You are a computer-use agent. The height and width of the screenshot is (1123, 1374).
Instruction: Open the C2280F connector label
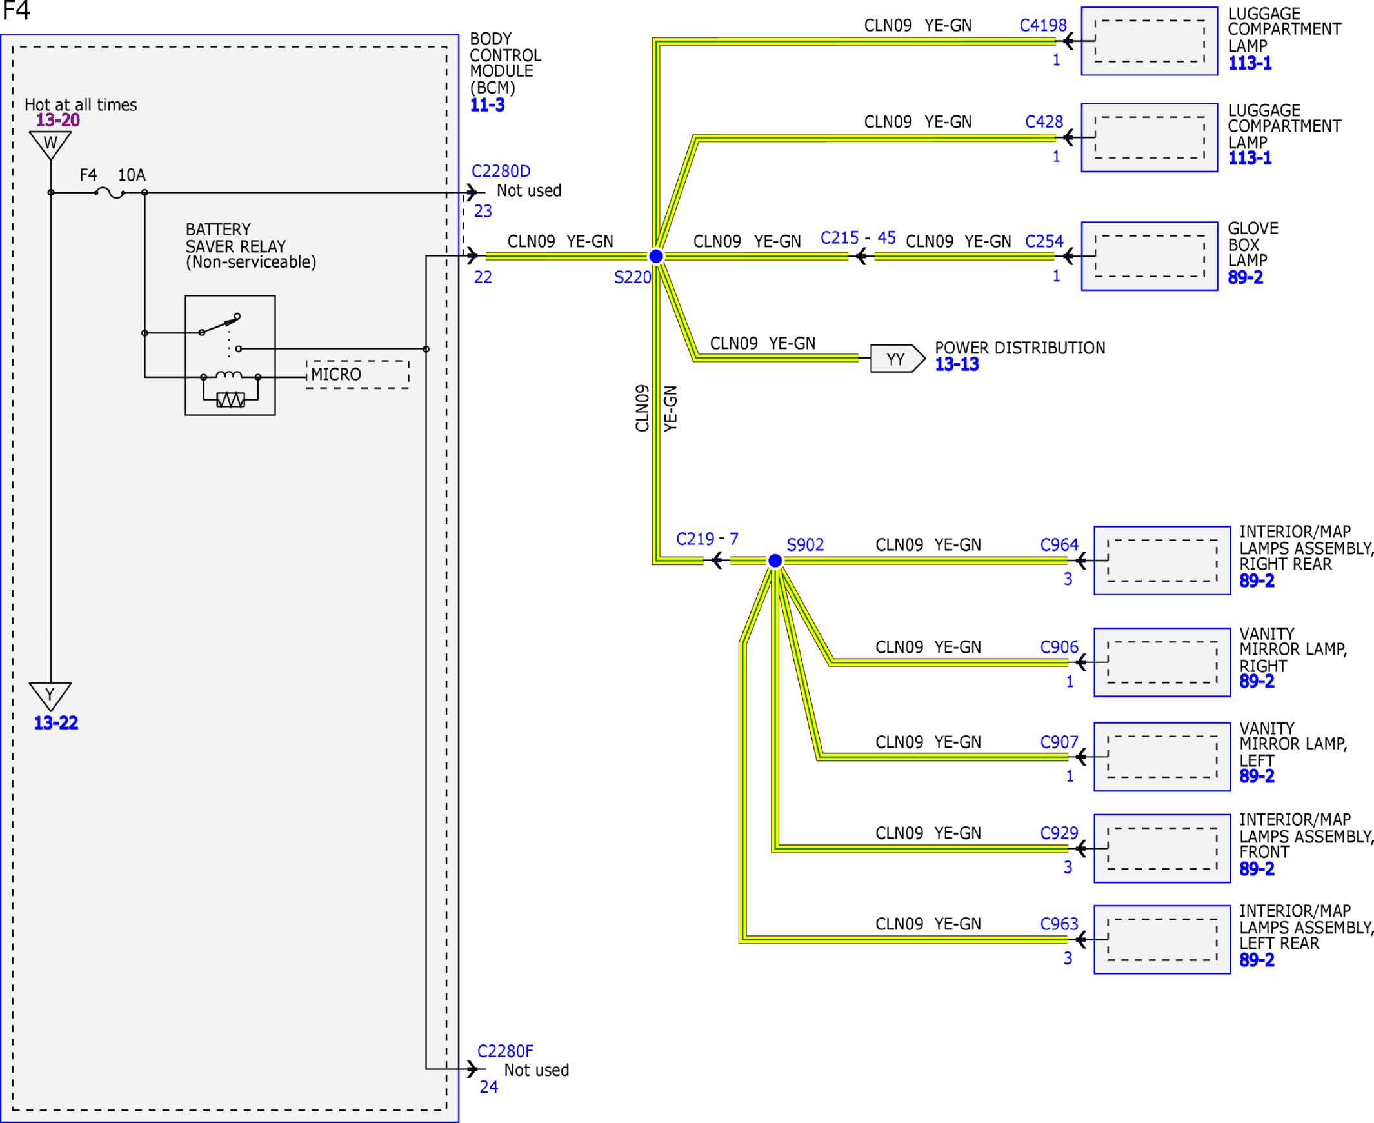click(x=505, y=1051)
